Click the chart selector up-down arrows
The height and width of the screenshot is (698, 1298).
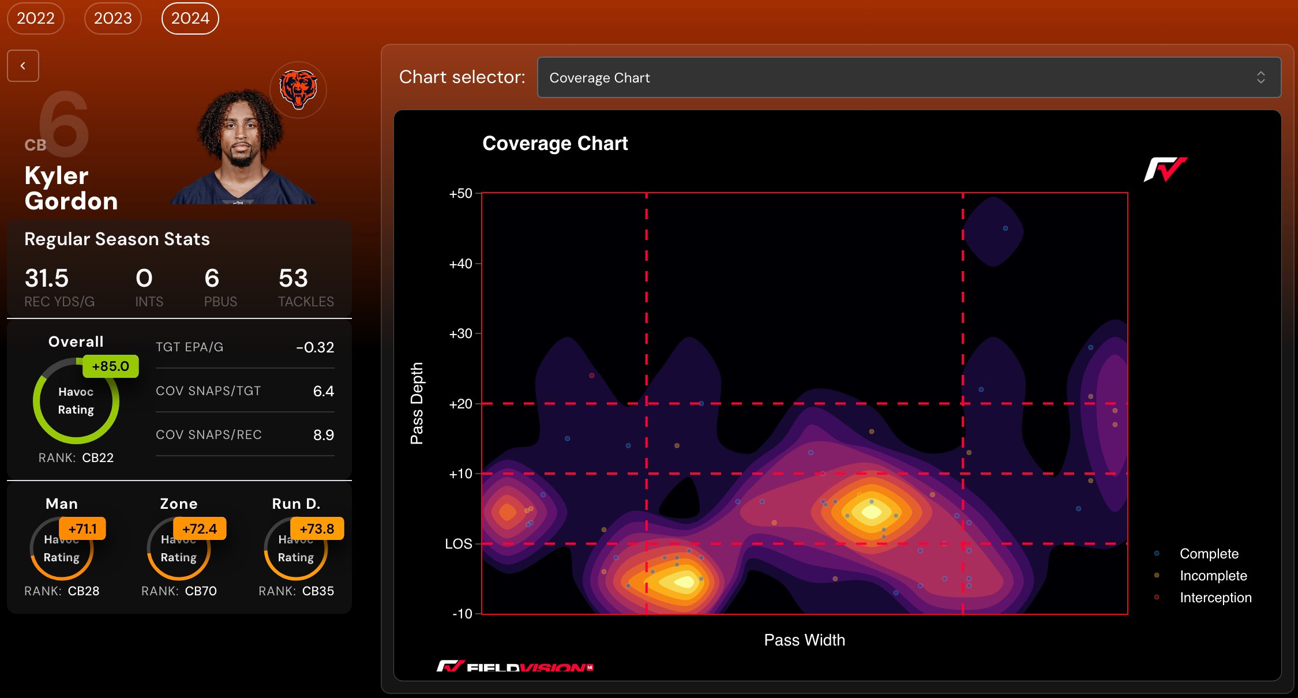click(1261, 77)
